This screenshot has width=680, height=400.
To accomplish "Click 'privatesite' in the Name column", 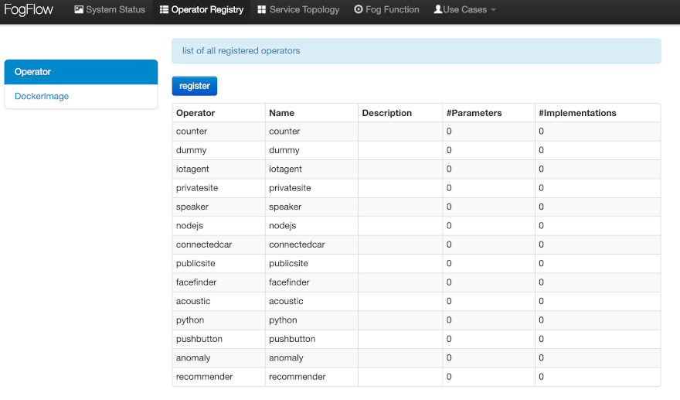I will (290, 188).
